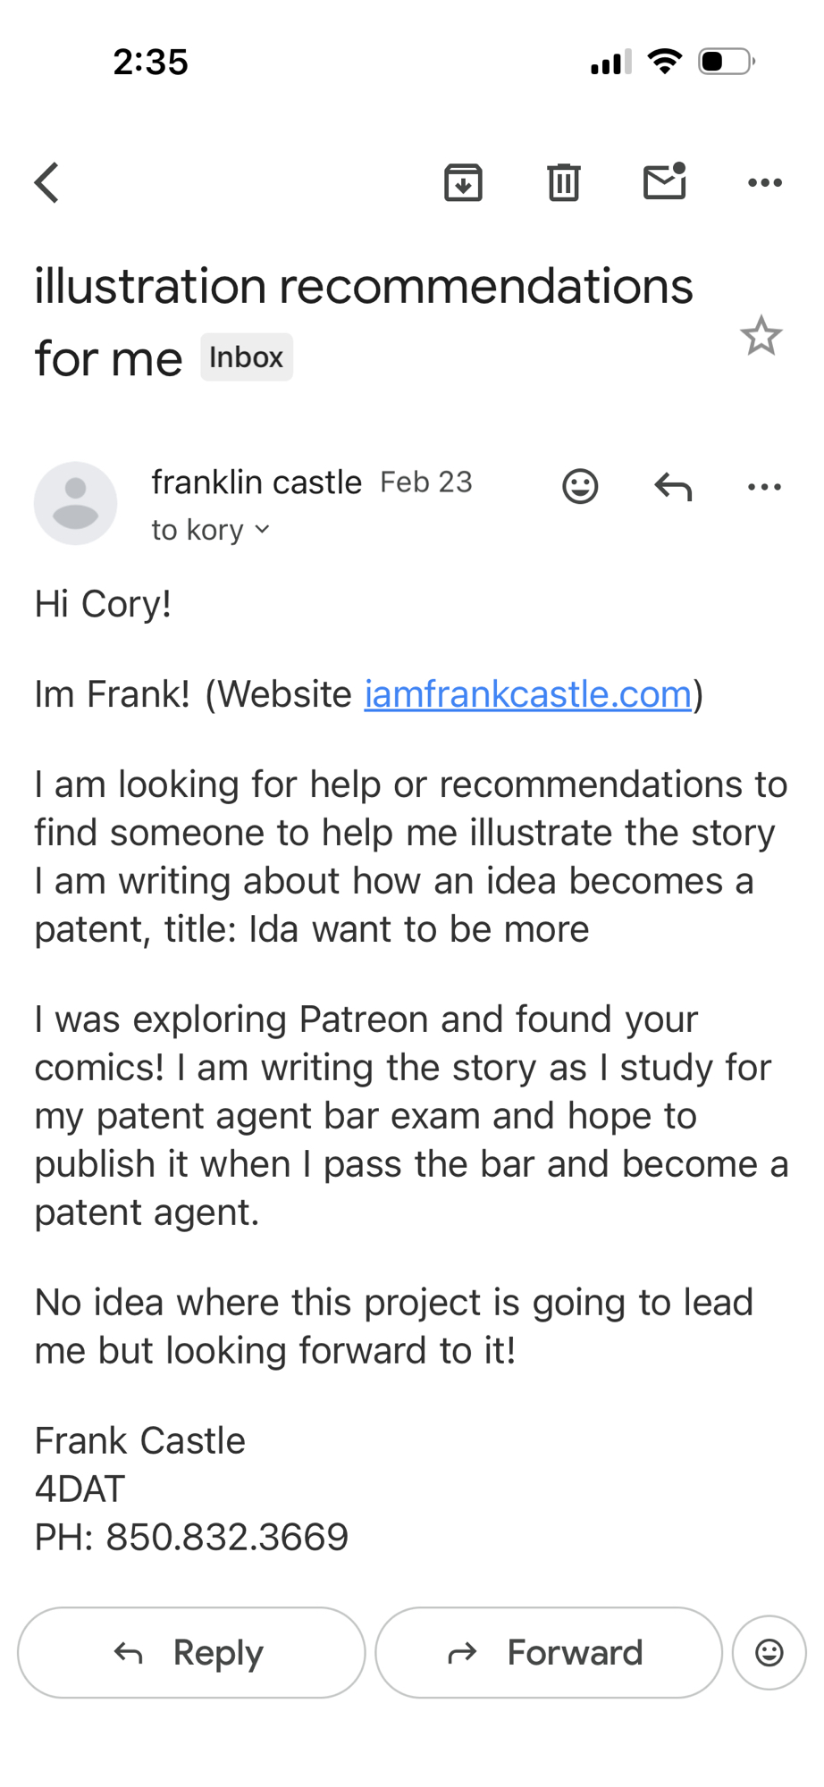Open top more options menu
This screenshot has height=1787, width=824.
[764, 183]
